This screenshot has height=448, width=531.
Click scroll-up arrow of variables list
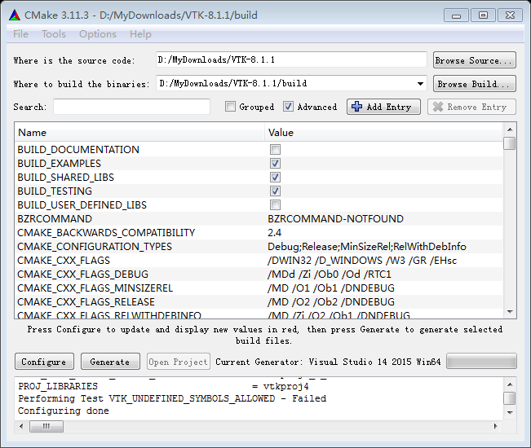coord(510,130)
